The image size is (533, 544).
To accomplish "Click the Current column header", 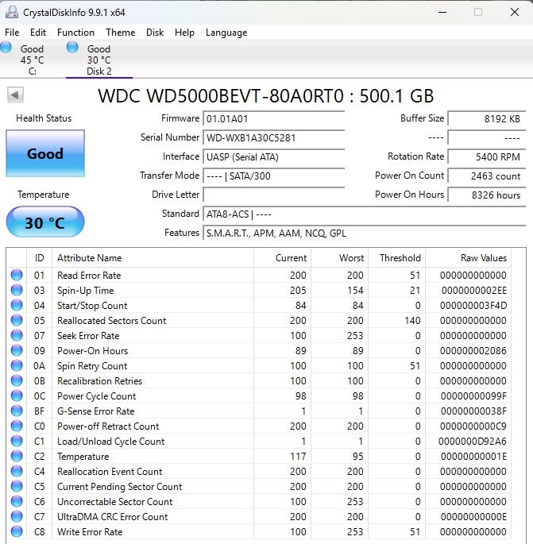I will 282,258.
